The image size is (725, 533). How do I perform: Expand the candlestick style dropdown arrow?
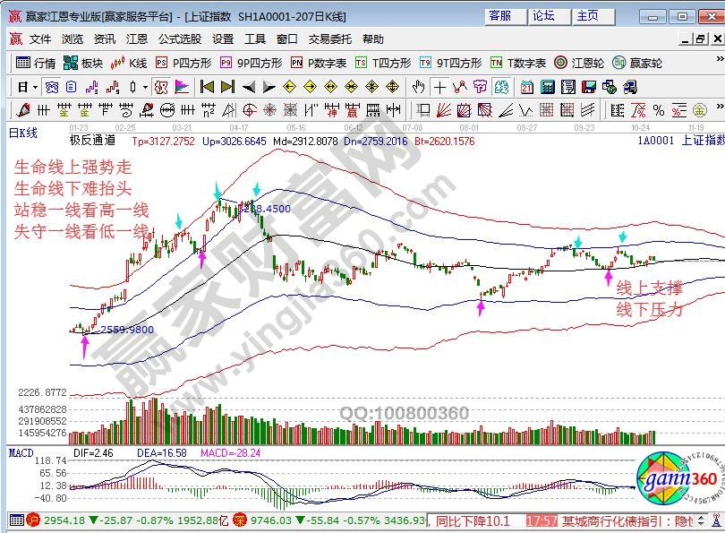[145, 87]
